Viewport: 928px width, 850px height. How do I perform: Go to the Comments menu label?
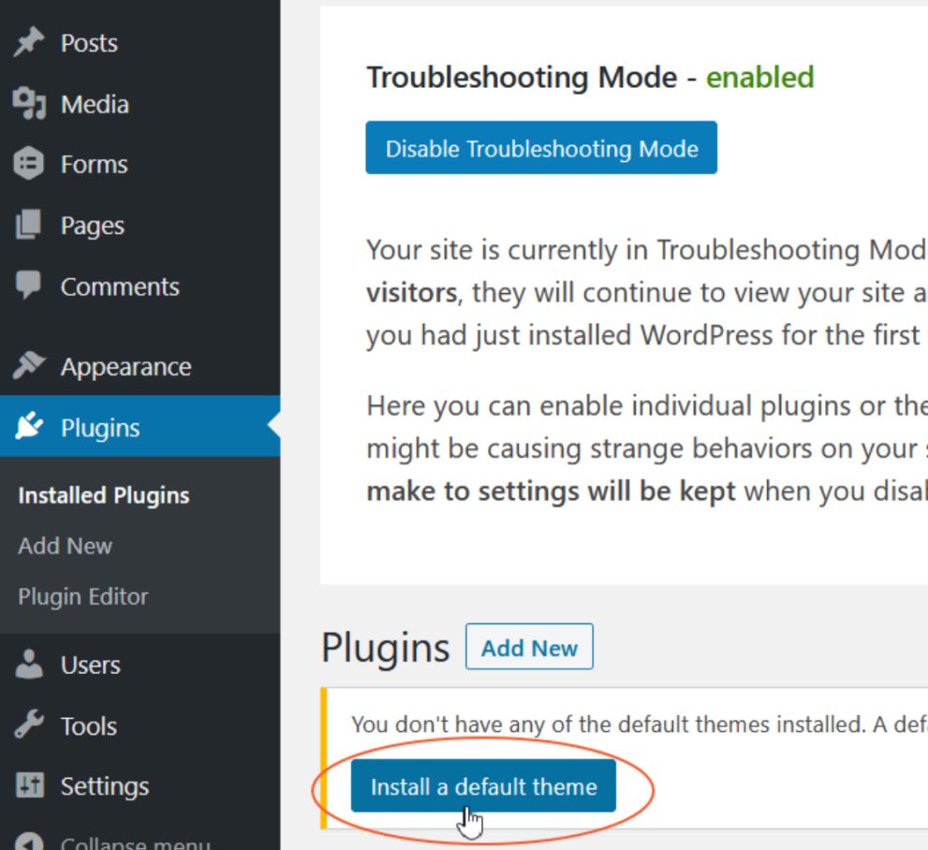click(120, 286)
